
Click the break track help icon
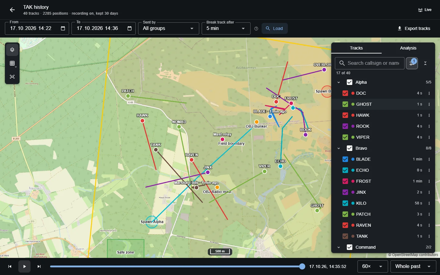pyautogui.click(x=256, y=28)
